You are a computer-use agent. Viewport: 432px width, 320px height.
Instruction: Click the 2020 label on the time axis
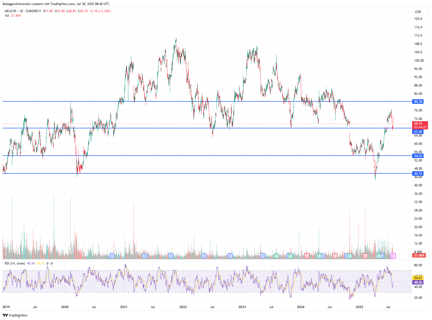coord(65,307)
